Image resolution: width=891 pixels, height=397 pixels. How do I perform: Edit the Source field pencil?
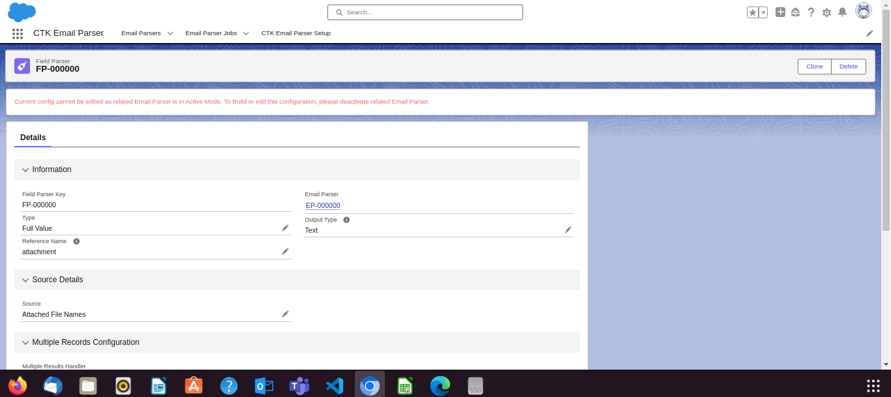pyautogui.click(x=285, y=314)
